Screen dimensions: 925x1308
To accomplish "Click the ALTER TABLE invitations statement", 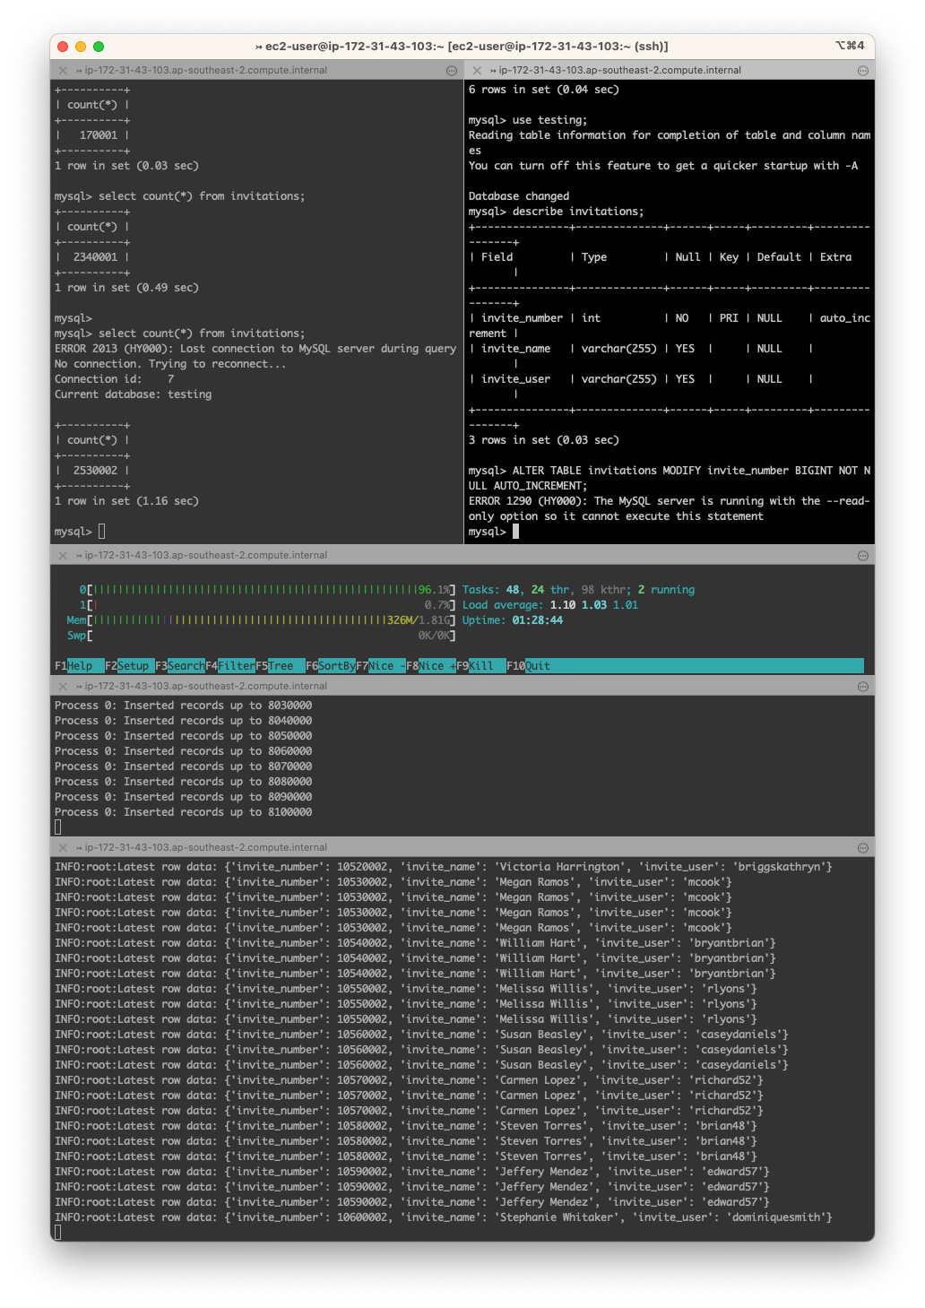I will [x=670, y=478].
